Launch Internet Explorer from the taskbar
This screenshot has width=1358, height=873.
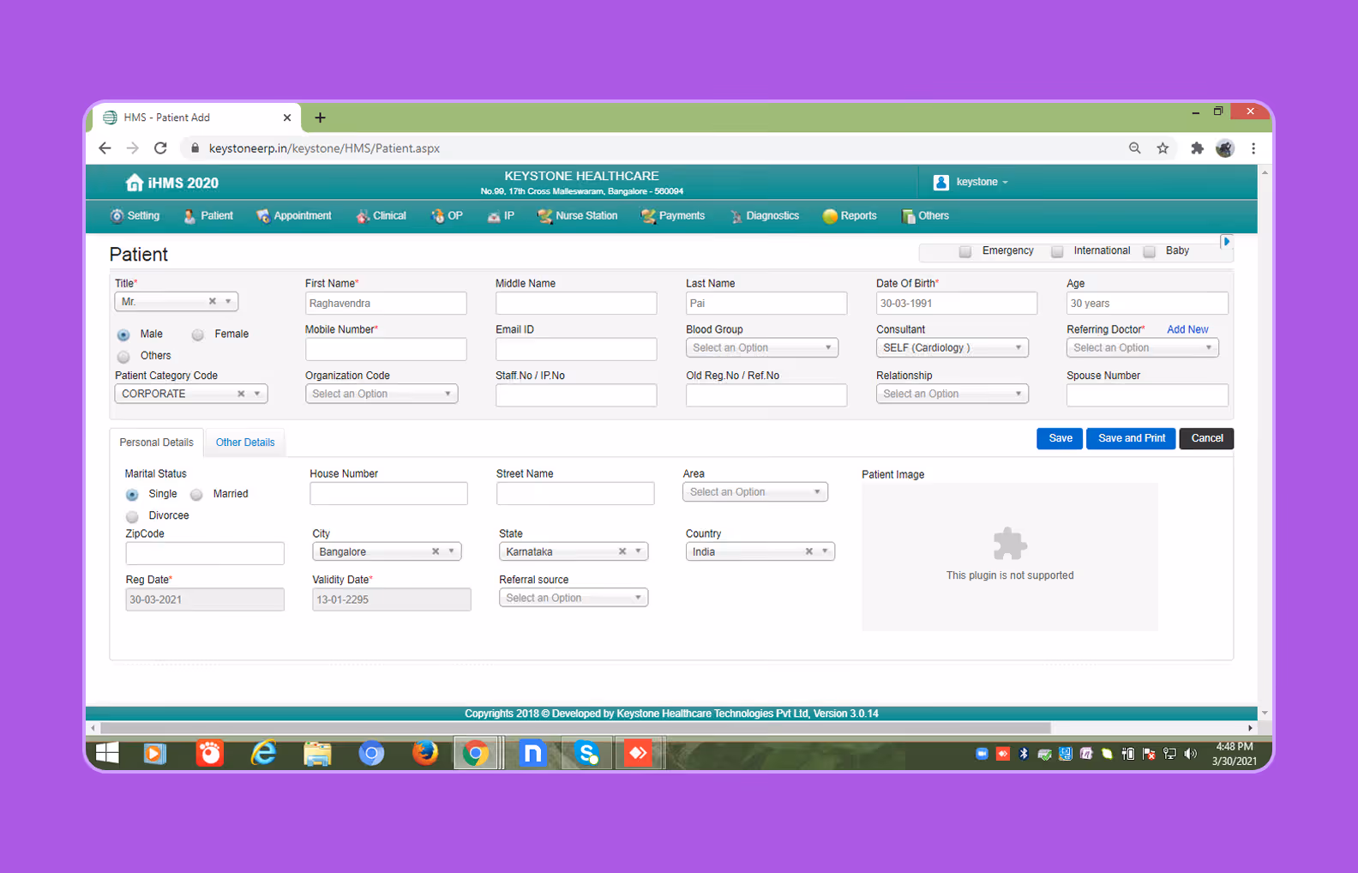coord(263,753)
